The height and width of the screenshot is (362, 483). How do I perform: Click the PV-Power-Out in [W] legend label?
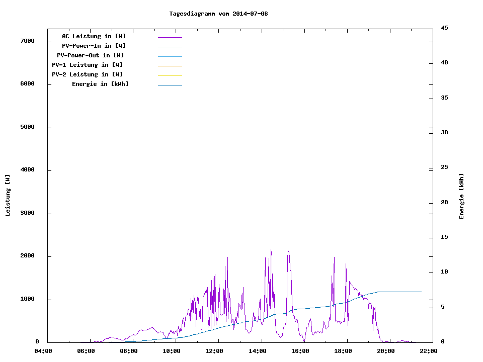pyautogui.click(x=91, y=55)
